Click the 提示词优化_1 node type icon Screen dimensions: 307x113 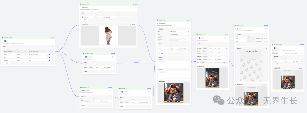[x=122, y=92]
